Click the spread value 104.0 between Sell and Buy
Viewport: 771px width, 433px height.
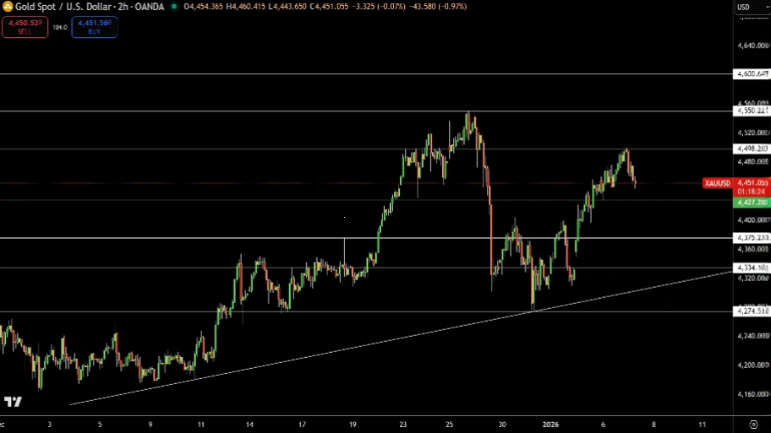59,27
